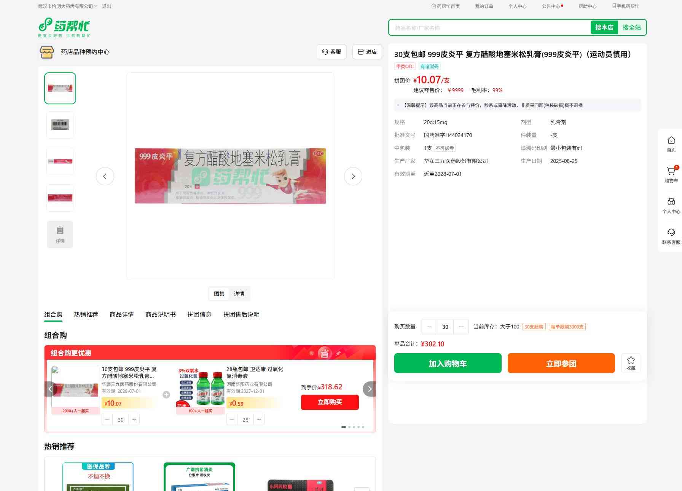The height and width of the screenshot is (491, 682).
Task: Click the store icon beside 药店品种预约中心
Action: pos(47,52)
